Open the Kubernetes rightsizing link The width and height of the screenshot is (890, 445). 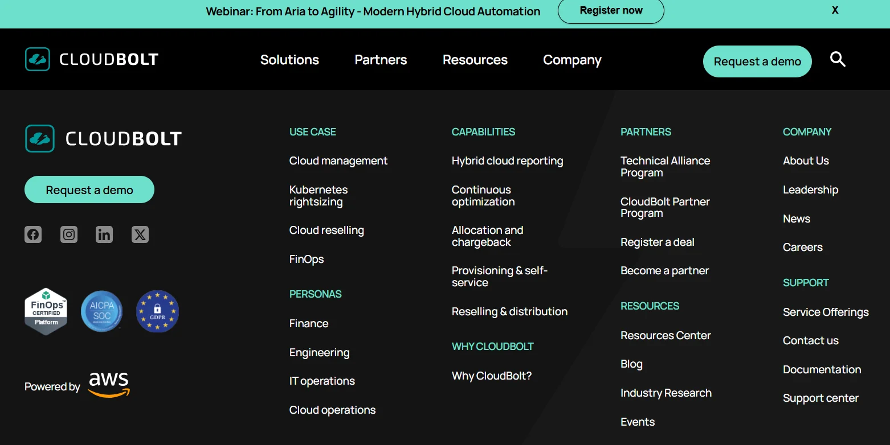coord(318,196)
